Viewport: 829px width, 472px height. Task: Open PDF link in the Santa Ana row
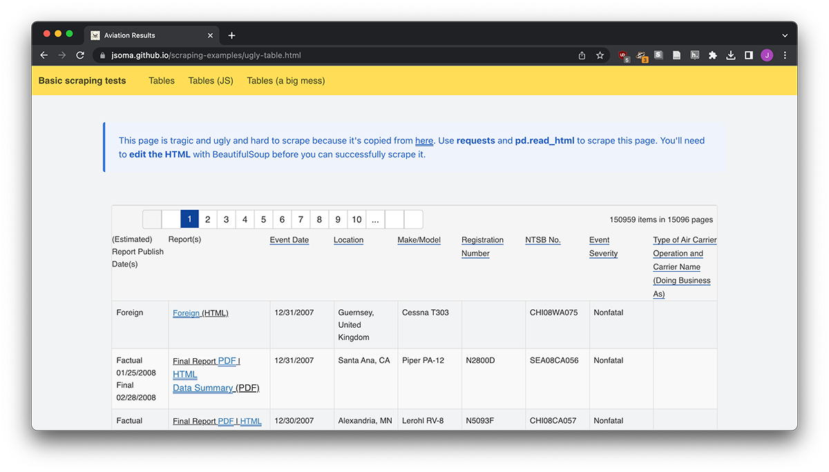click(x=227, y=361)
